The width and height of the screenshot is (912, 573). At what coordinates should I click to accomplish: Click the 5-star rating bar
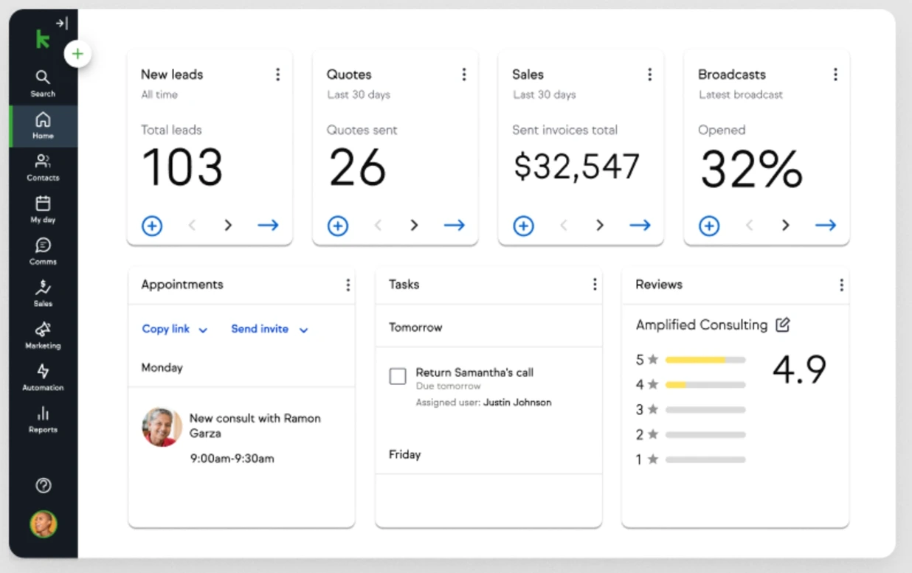pyautogui.click(x=705, y=360)
